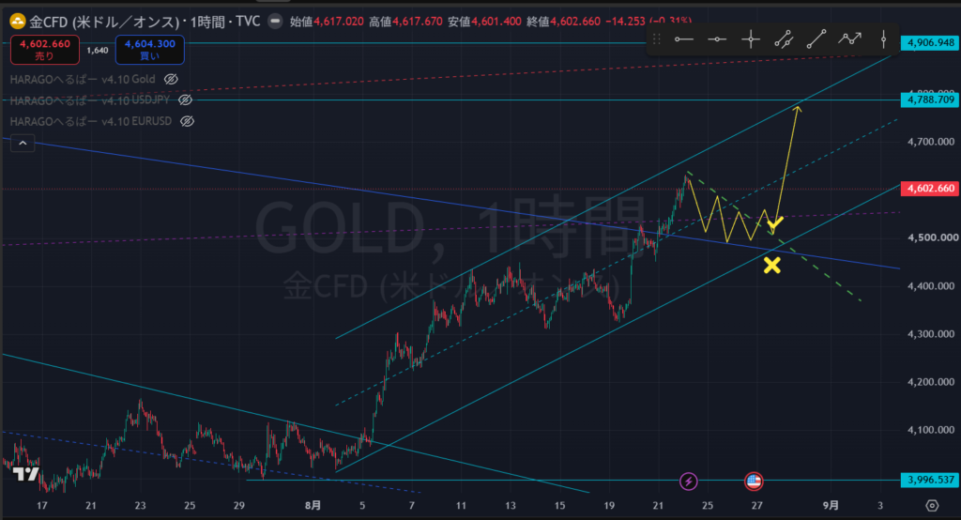Image resolution: width=961 pixels, height=520 pixels.
Task: Open chart settings gear at bottom right
Action: [932, 505]
